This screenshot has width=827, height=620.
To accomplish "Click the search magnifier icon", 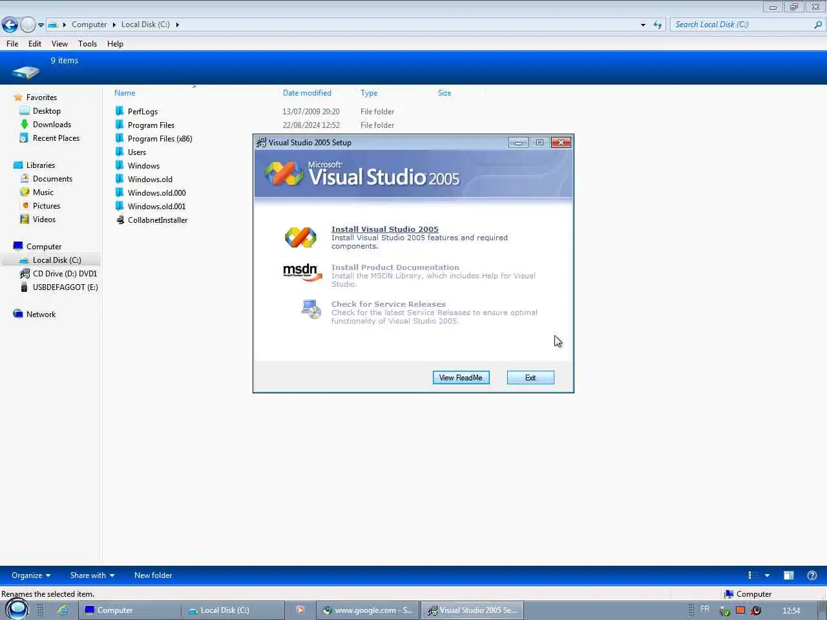I will (818, 25).
